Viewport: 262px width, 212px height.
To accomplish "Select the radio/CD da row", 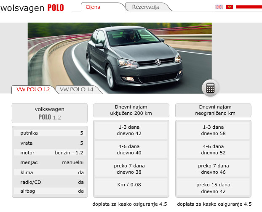I will point(50,182).
